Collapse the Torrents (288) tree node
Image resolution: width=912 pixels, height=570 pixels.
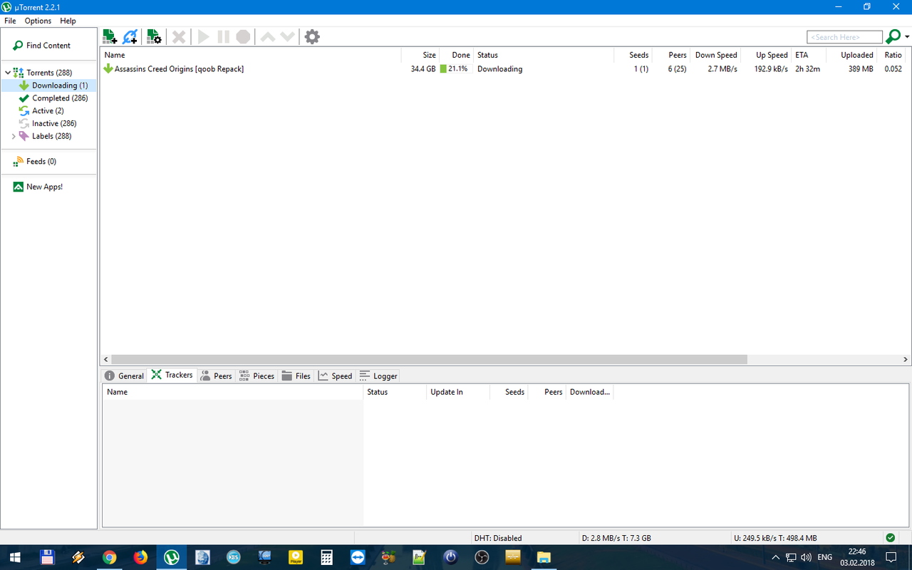point(8,73)
